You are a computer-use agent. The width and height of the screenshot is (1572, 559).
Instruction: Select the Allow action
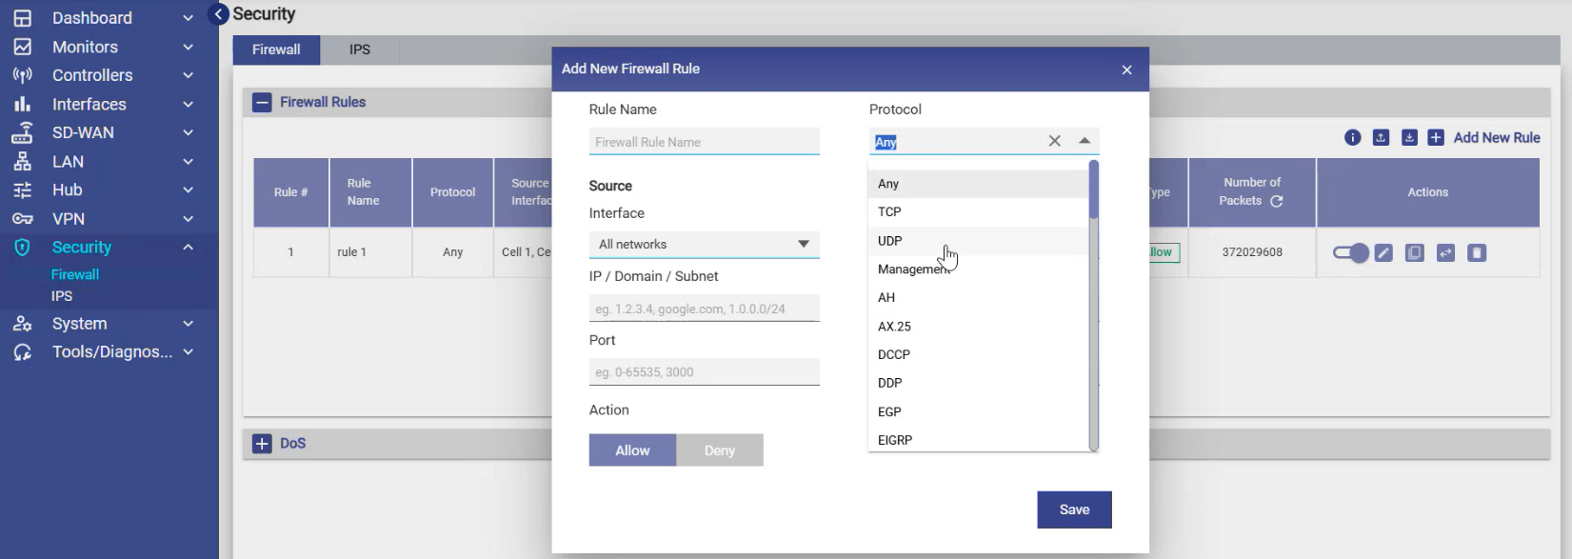(632, 450)
